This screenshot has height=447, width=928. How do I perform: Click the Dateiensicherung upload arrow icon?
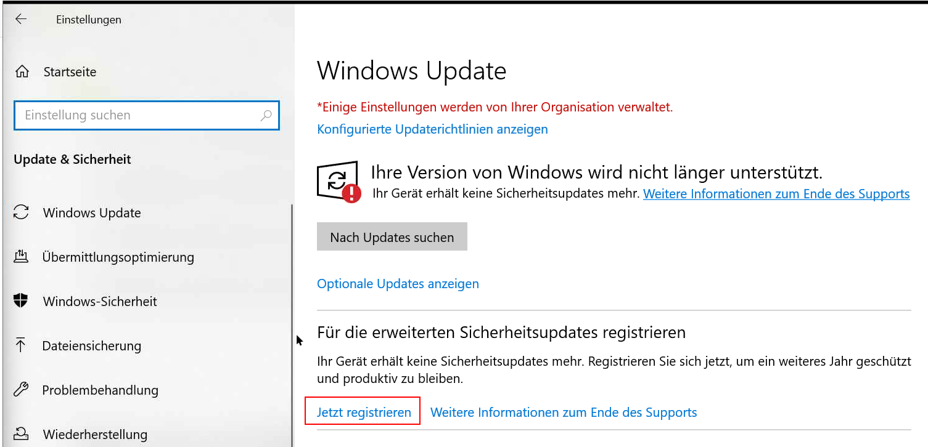point(22,345)
